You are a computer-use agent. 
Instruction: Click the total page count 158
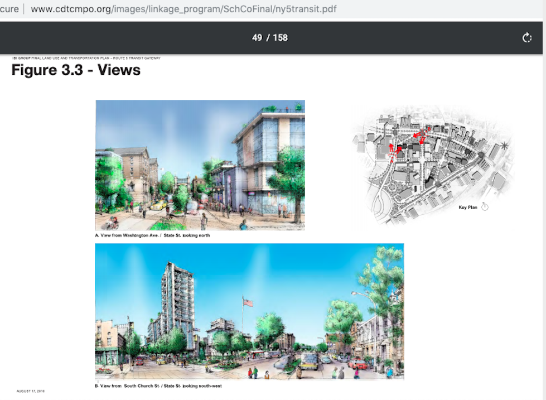point(280,37)
